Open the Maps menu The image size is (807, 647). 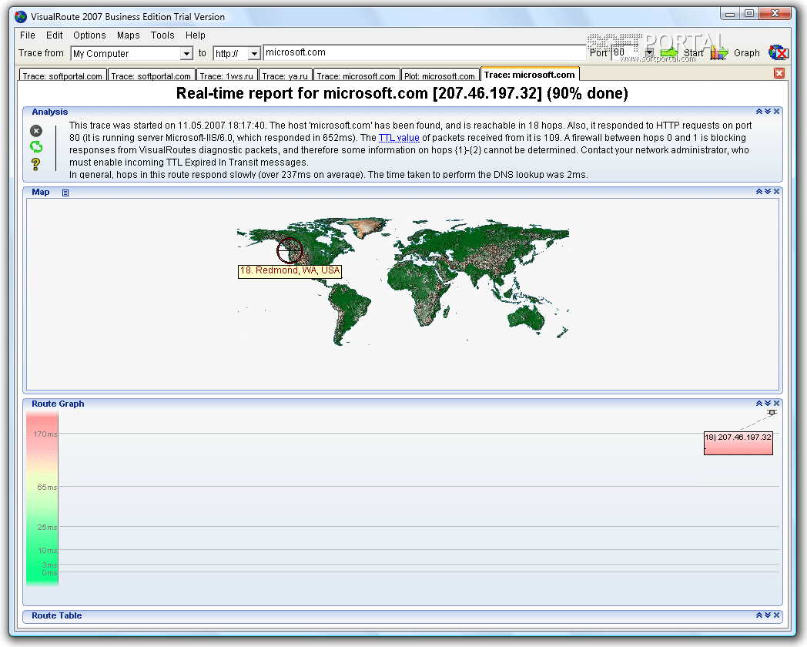coord(128,35)
